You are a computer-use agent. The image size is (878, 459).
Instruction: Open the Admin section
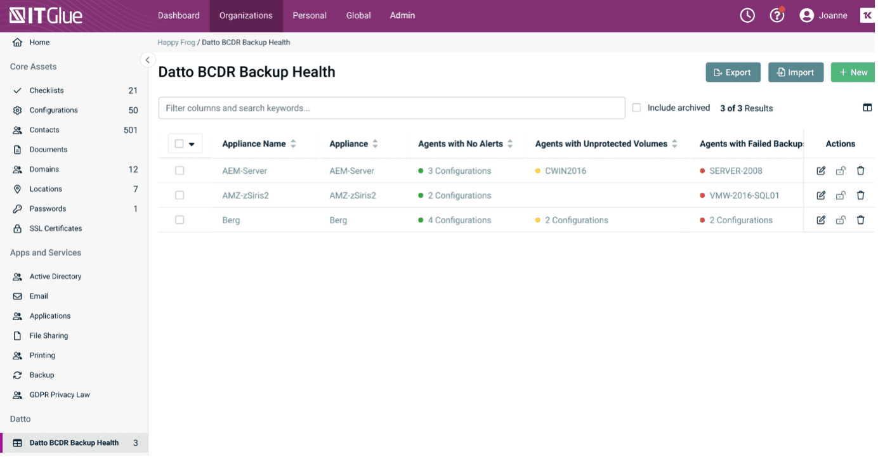402,15
